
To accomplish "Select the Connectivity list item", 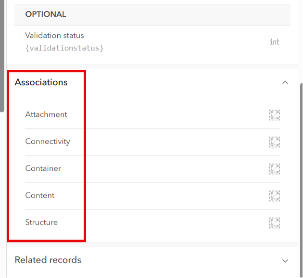I will coord(48,141).
